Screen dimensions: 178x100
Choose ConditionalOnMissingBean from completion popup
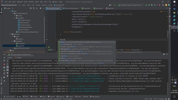[87, 51]
